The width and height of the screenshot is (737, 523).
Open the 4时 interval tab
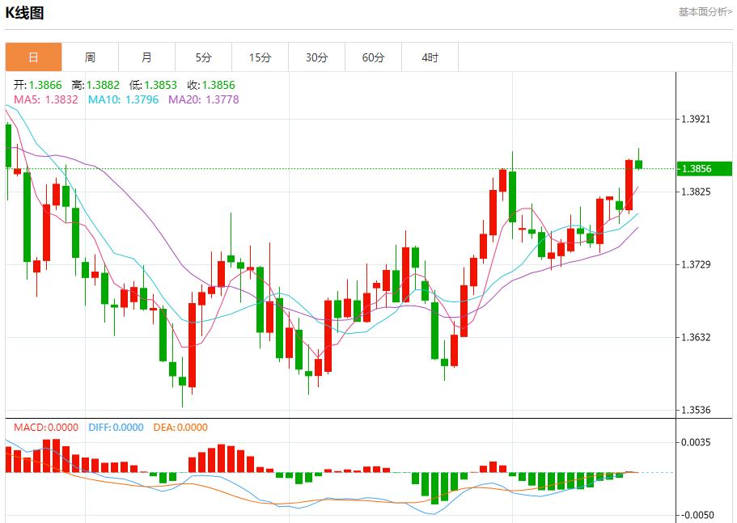pyautogui.click(x=430, y=57)
